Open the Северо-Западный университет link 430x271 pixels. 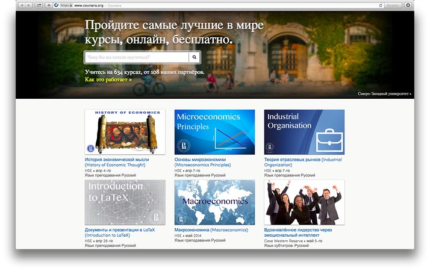click(384, 94)
